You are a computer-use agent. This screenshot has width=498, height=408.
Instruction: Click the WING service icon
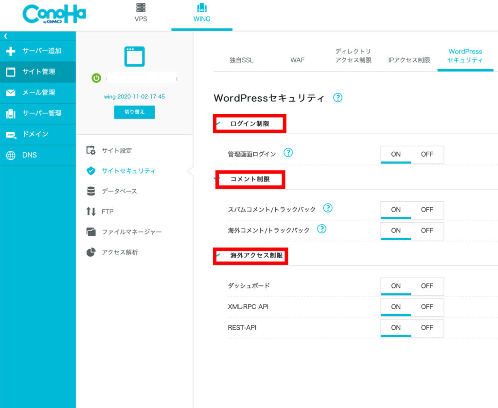click(202, 7)
